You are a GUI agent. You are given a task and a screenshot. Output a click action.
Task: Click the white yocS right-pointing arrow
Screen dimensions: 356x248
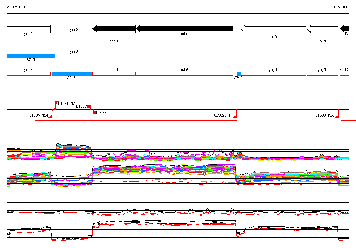(74, 22)
